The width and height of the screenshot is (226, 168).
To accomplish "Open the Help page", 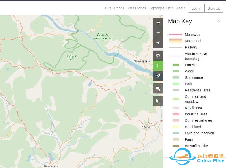I will tap(170, 8).
